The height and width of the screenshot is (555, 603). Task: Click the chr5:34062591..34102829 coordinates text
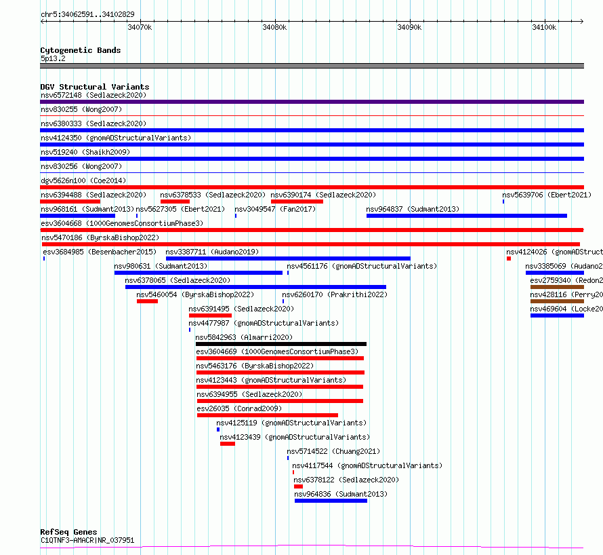pos(87,14)
